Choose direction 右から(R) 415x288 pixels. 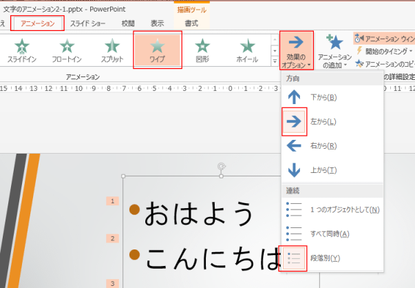[x=332, y=145]
